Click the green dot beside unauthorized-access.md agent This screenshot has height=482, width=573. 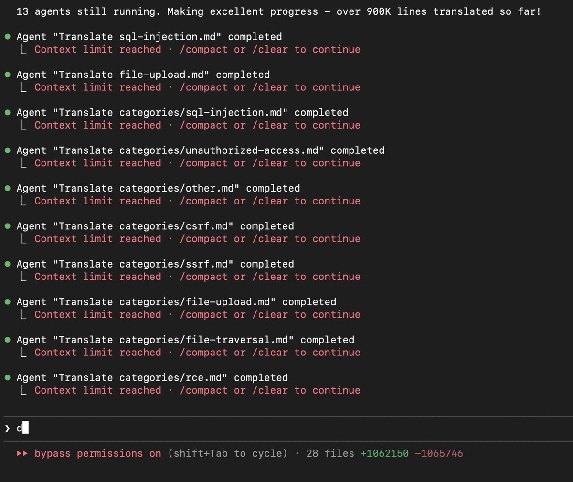pyautogui.click(x=7, y=150)
